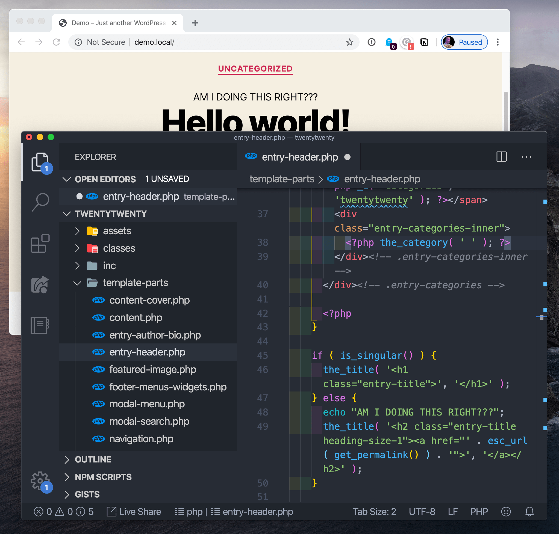Open the Search view in activity bar
This screenshot has height=534, width=559.
coord(40,202)
